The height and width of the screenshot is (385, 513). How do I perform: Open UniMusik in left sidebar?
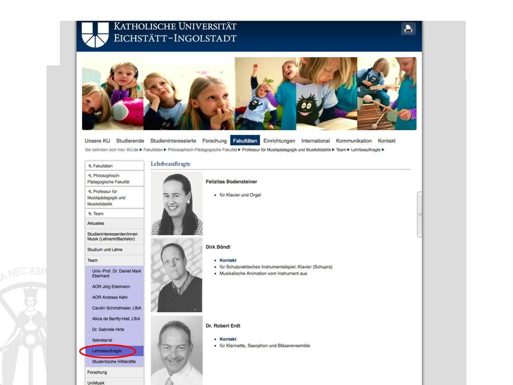pyautogui.click(x=114, y=382)
